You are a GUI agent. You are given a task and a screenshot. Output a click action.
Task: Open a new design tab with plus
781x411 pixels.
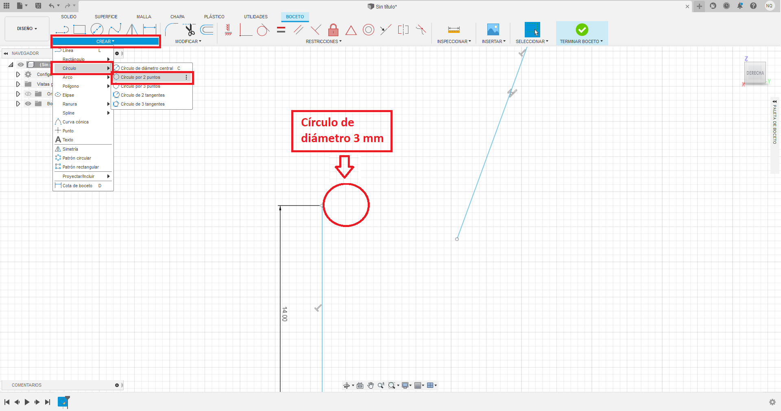pyautogui.click(x=699, y=6)
